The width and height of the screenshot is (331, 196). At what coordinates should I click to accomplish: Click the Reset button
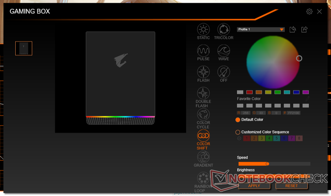292,186
